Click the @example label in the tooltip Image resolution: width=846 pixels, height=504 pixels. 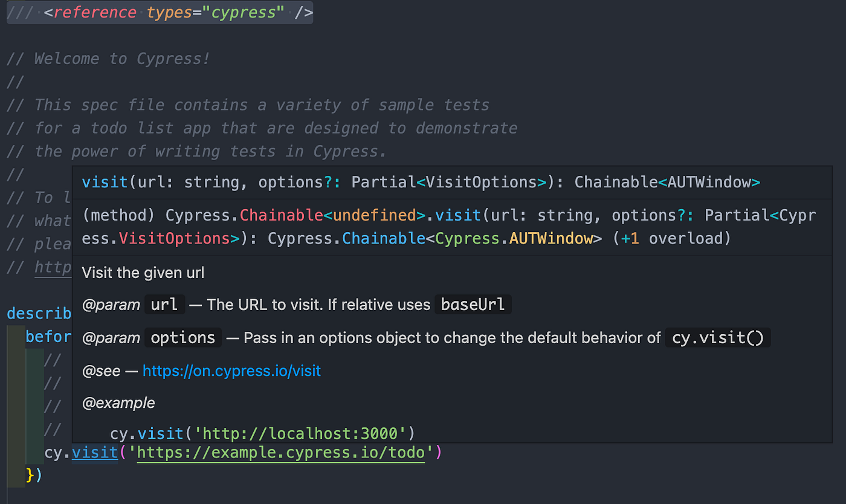click(x=118, y=402)
